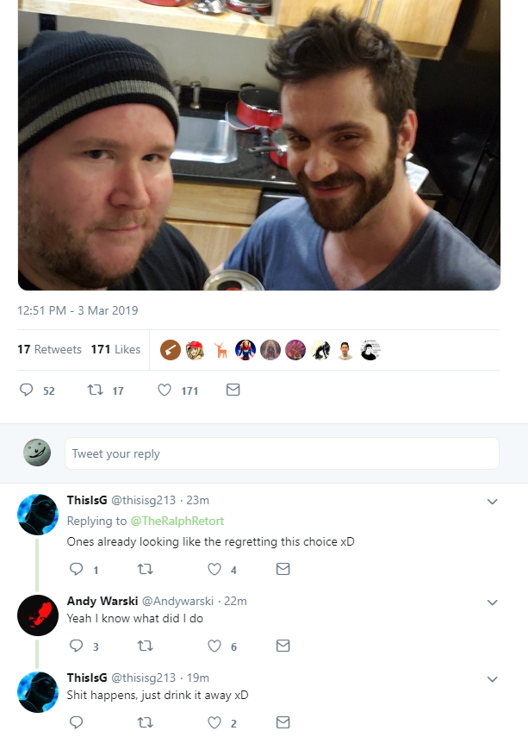Retweet the main tweet with 17 retweets
This screenshot has width=528, height=737.
pyautogui.click(x=96, y=390)
